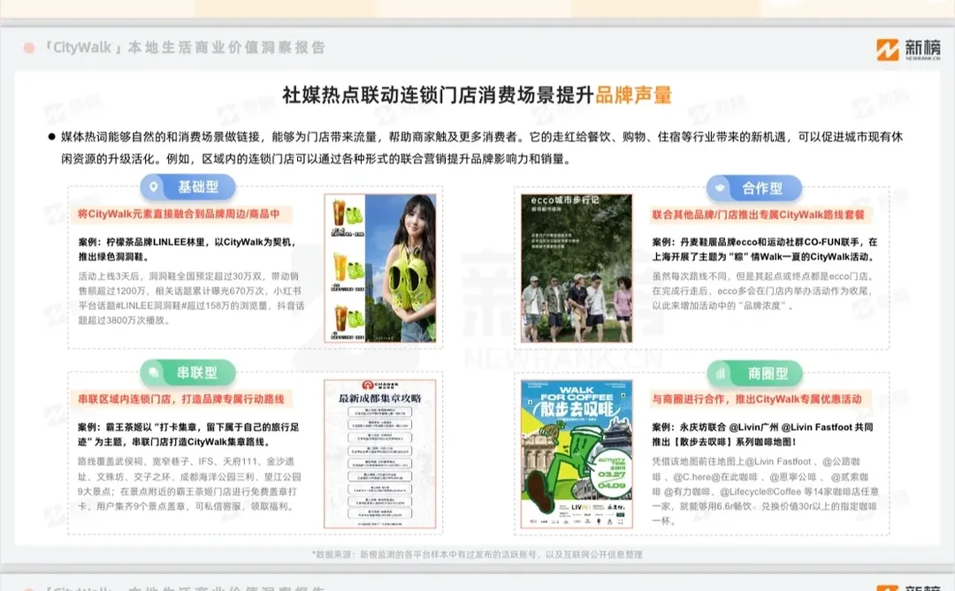Click the gray text starting 活动上线3天后
This screenshot has height=591, width=955.
click(191, 299)
